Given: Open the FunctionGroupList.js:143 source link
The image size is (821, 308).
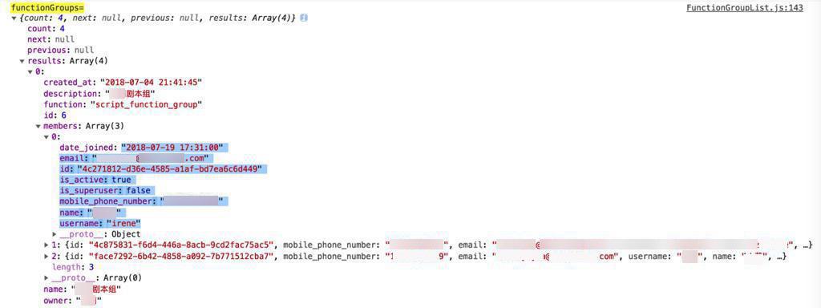Looking at the screenshot, I should coord(745,8).
